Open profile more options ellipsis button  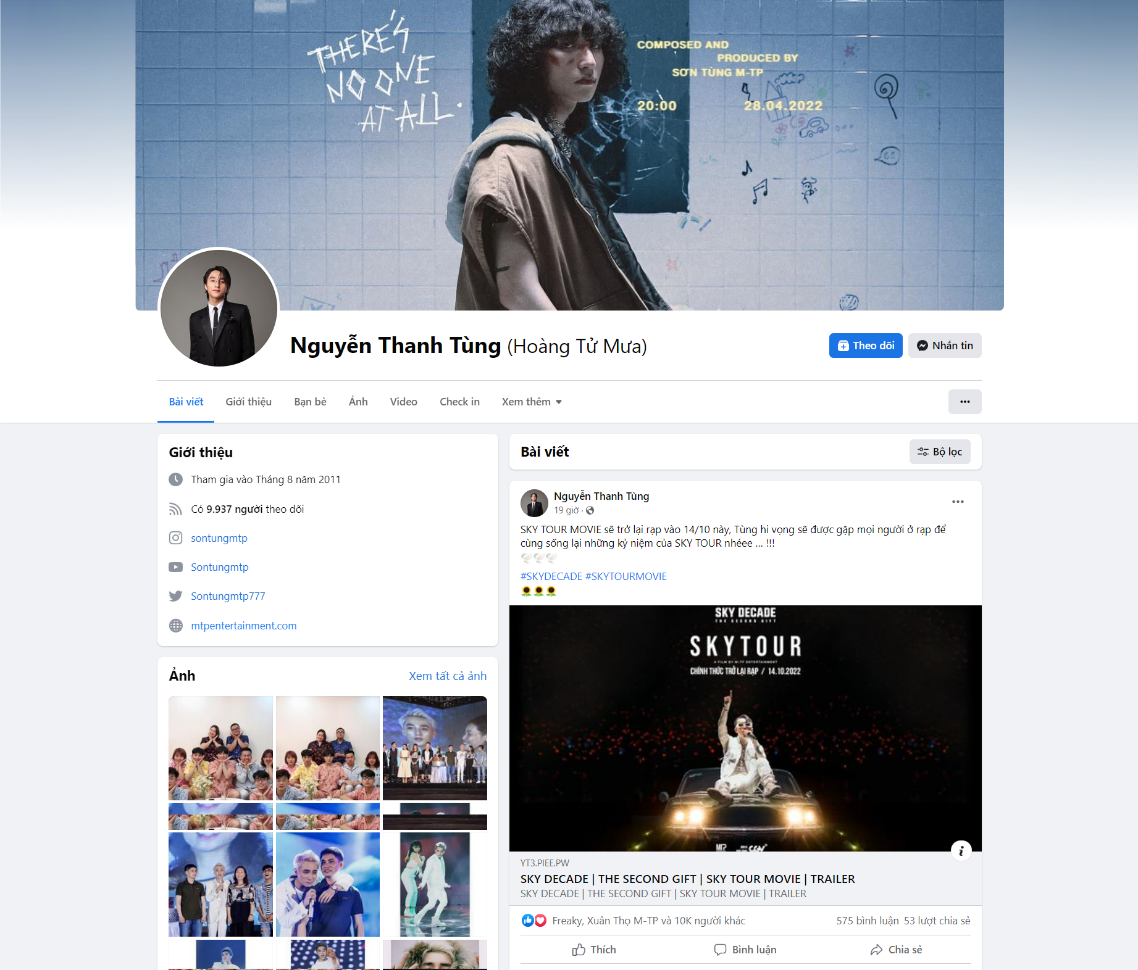click(x=964, y=402)
